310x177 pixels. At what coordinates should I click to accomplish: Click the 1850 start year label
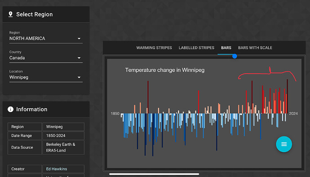point(115,114)
